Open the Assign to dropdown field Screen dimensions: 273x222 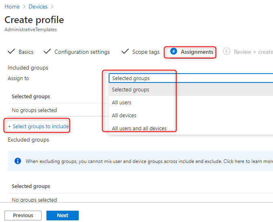coord(191,78)
